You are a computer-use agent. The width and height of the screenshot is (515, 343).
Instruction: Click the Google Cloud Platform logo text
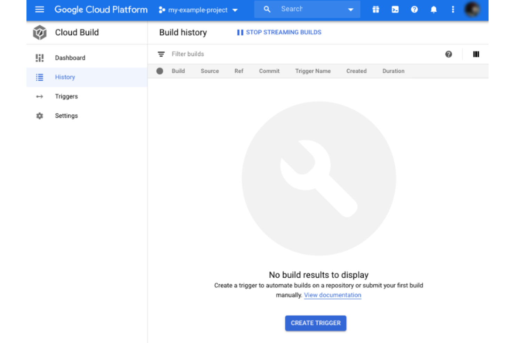[101, 10]
